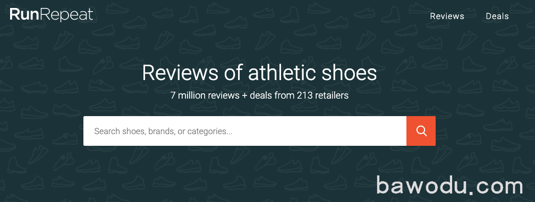Open the Reviews menu item
The height and width of the screenshot is (202, 535).
point(447,16)
